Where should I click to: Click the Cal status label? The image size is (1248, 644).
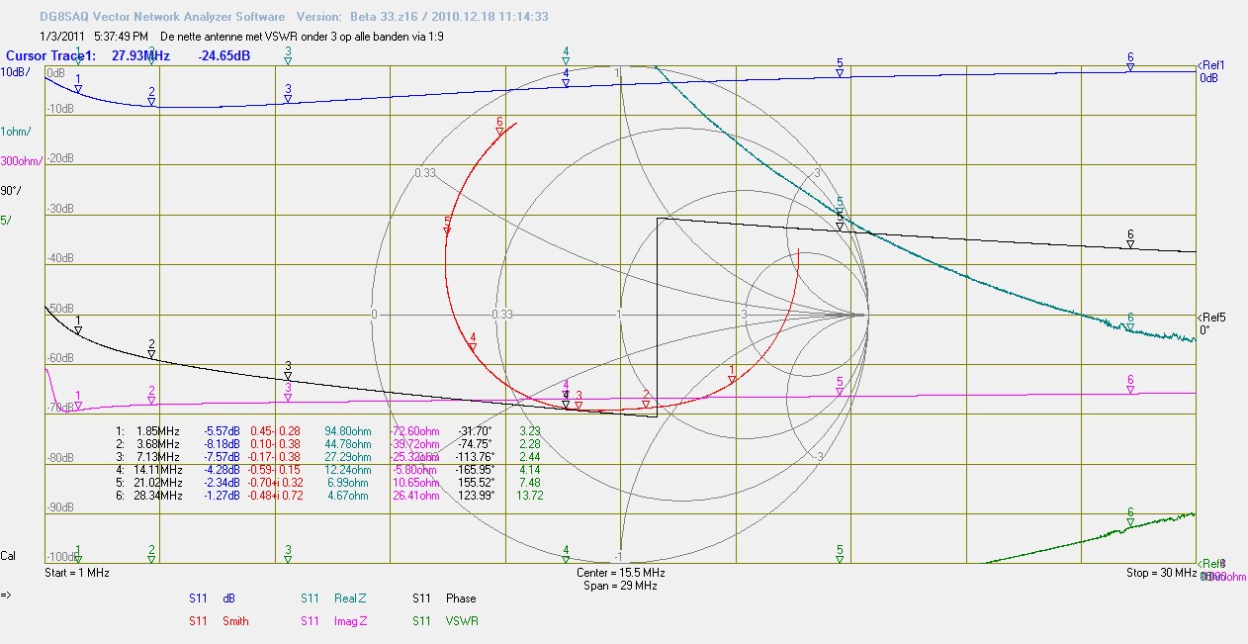pyautogui.click(x=8, y=556)
